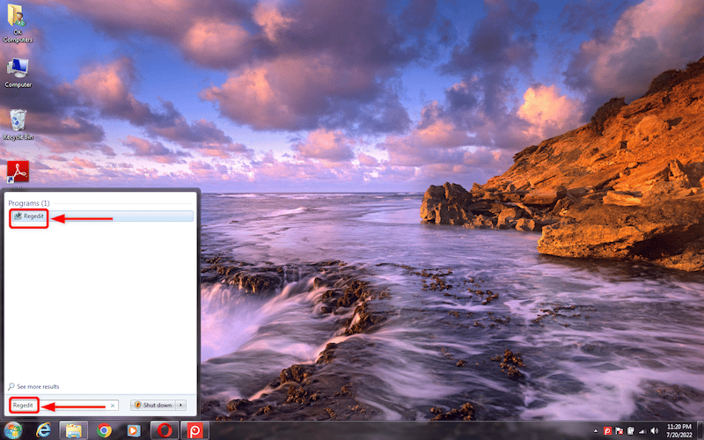
Task: Show hidden system tray icons
Action: tap(595, 430)
